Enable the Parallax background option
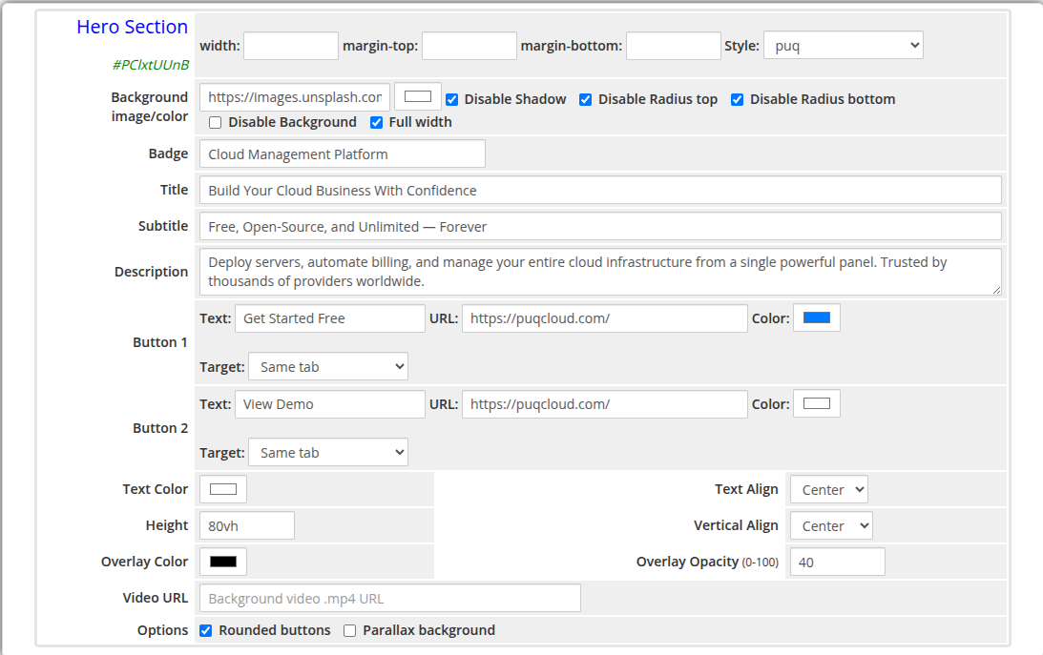 [x=350, y=630]
